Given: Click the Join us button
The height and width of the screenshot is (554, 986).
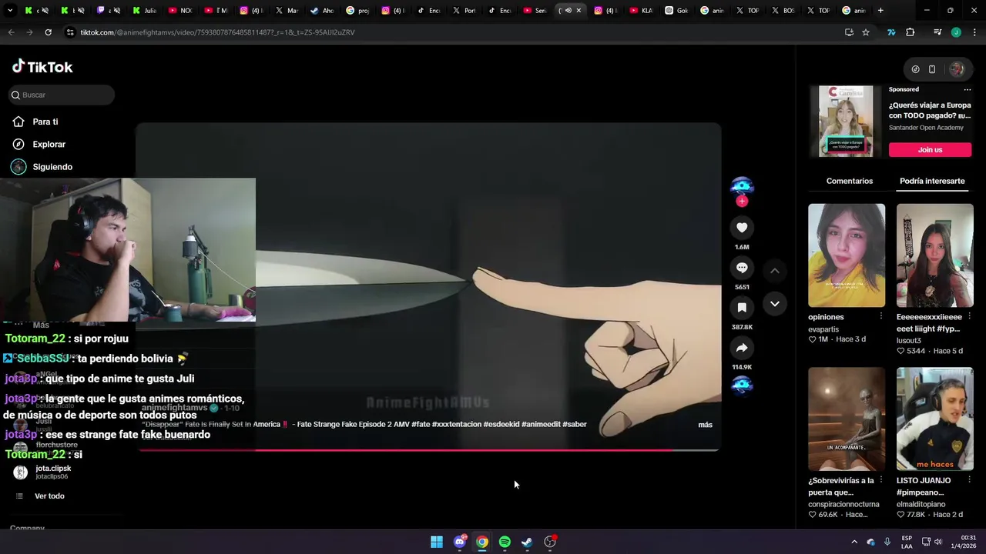Looking at the screenshot, I should pos(930,149).
